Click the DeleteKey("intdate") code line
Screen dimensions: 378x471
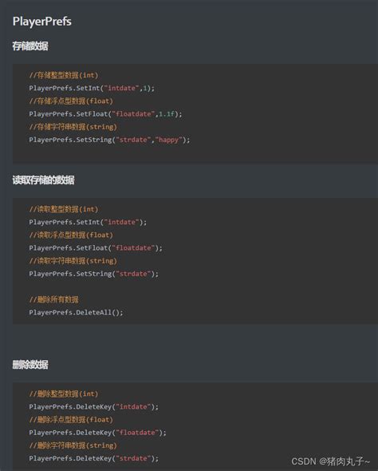[x=94, y=406]
